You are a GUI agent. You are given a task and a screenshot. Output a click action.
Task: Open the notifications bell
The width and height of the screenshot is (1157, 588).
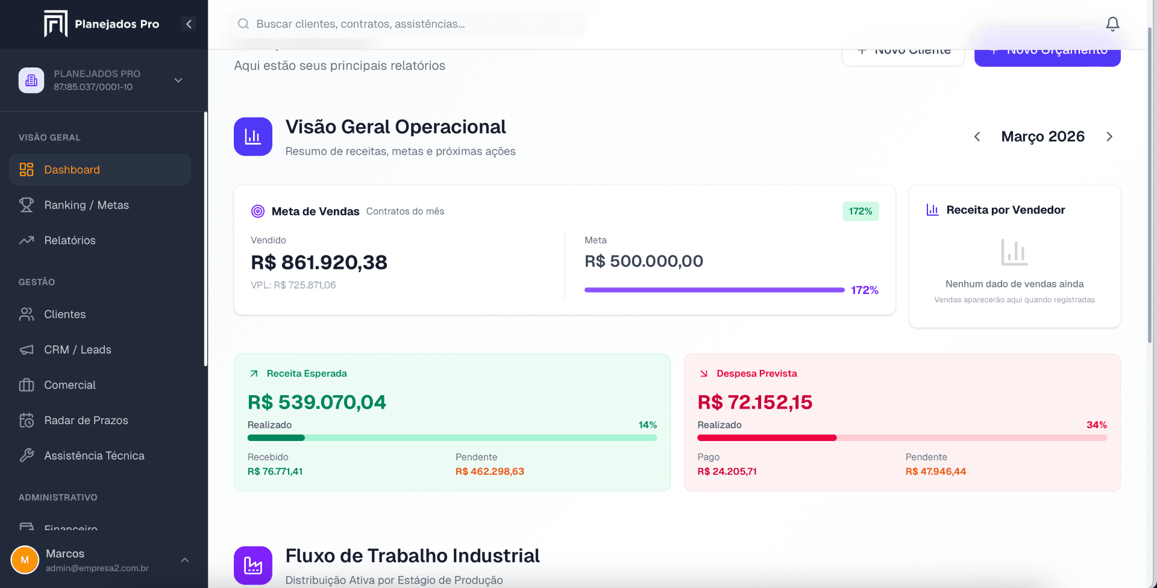pos(1112,24)
